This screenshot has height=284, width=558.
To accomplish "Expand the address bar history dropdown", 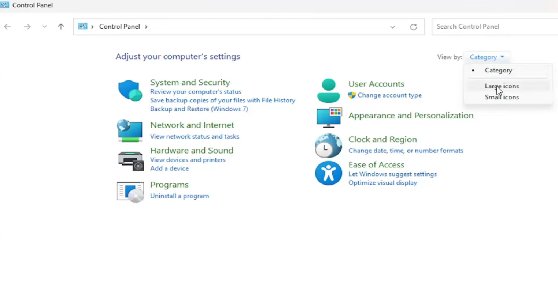I will [x=392, y=27].
